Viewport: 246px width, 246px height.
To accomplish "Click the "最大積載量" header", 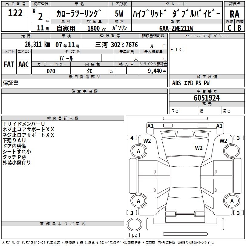I will click(153, 51).
